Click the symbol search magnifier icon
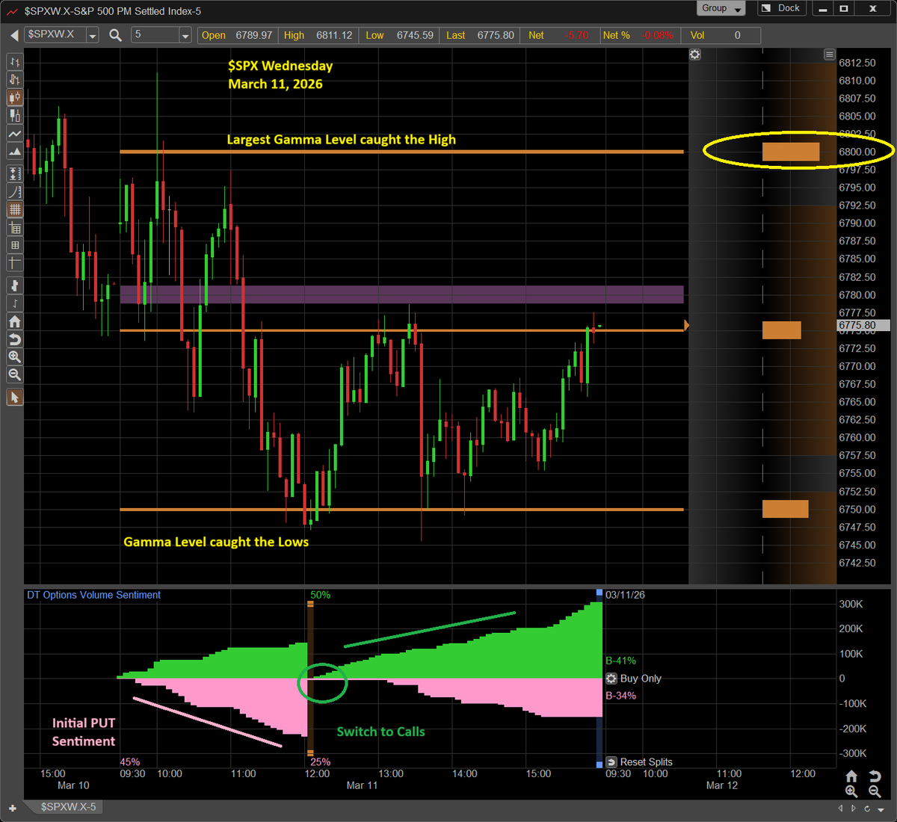 pyautogui.click(x=115, y=35)
